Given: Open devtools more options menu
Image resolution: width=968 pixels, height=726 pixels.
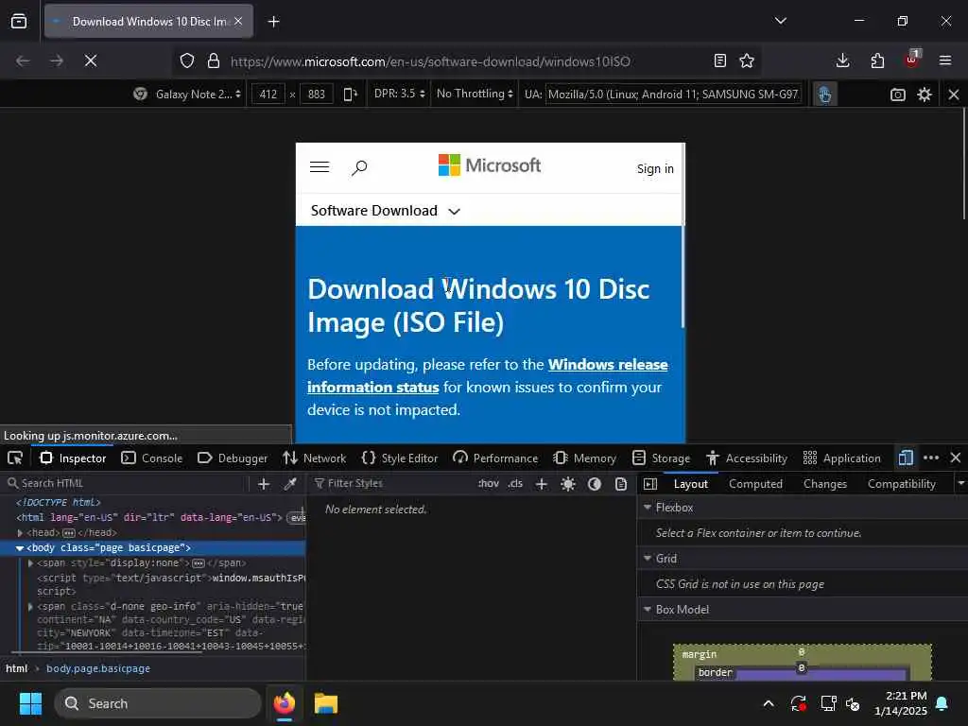Looking at the screenshot, I should (931, 458).
